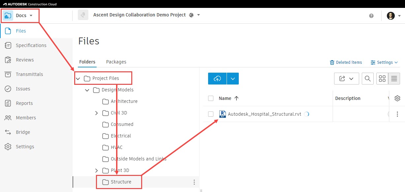Switch to the Folders tab
Screen dimensions: 405x192
pyautogui.click(x=87, y=62)
